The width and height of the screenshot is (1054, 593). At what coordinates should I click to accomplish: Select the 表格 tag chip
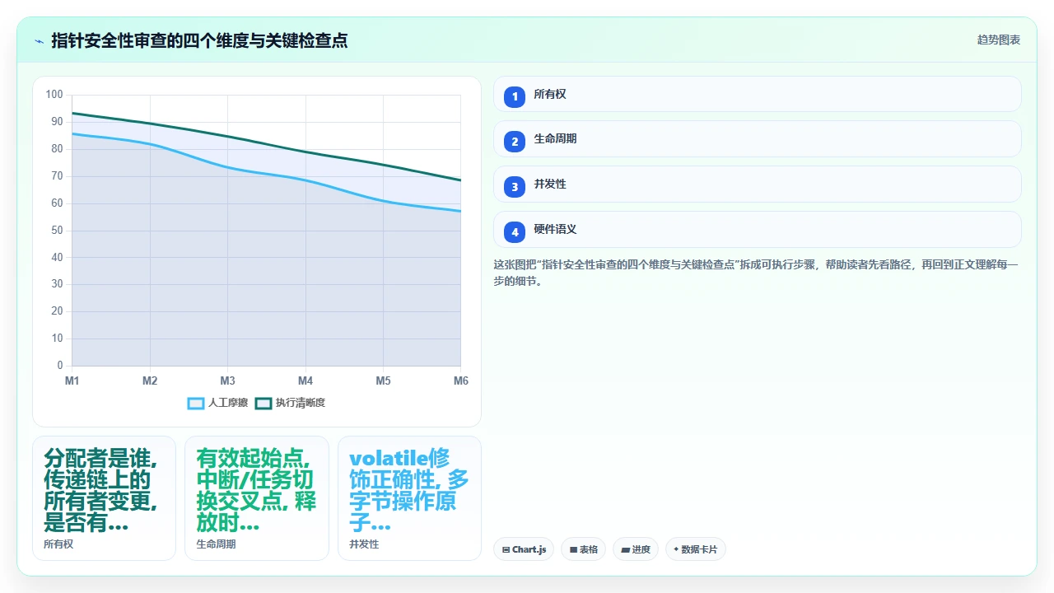584,549
